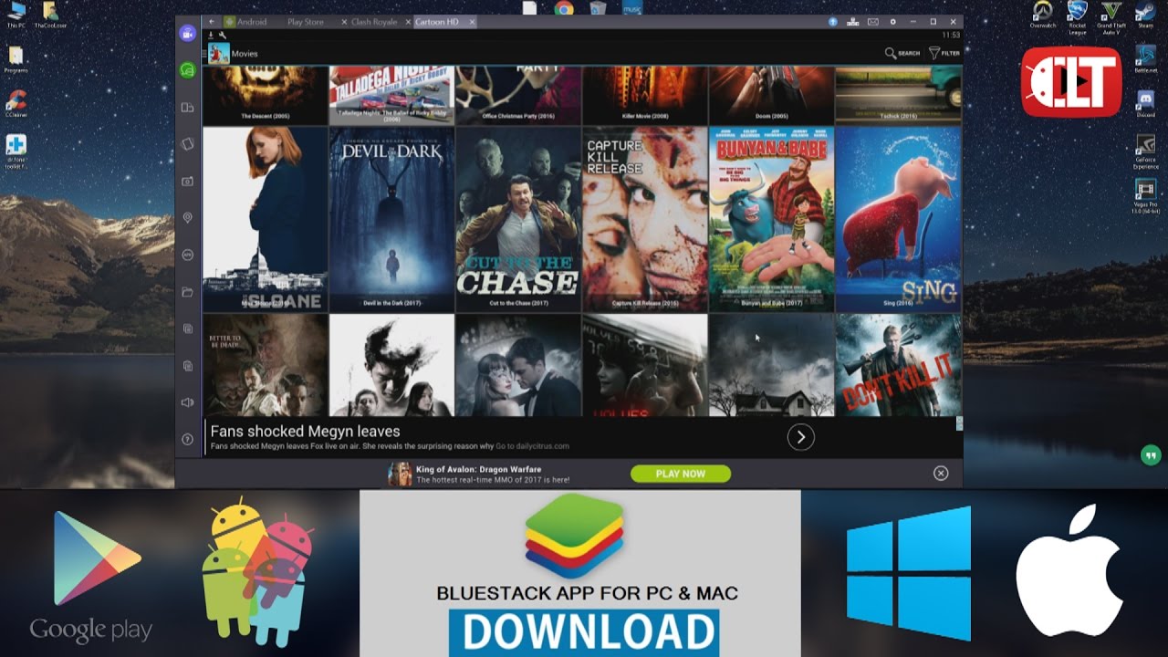Click the Fans shocked Megyn leaves headline
Viewport: 1168px width, 657px height.
[x=305, y=431]
